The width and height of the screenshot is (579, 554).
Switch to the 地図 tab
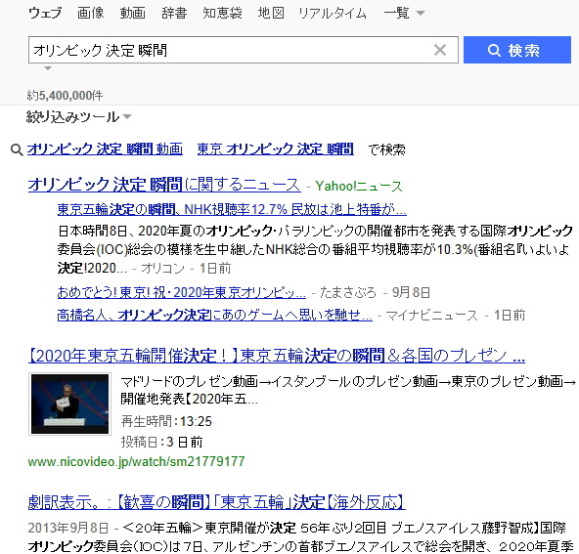click(x=271, y=14)
